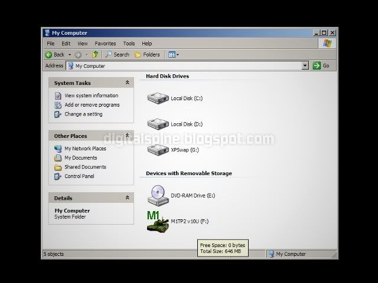Open the Local Disk (C:) drive icon
This screenshot has width=378, height=283.
coord(158,98)
